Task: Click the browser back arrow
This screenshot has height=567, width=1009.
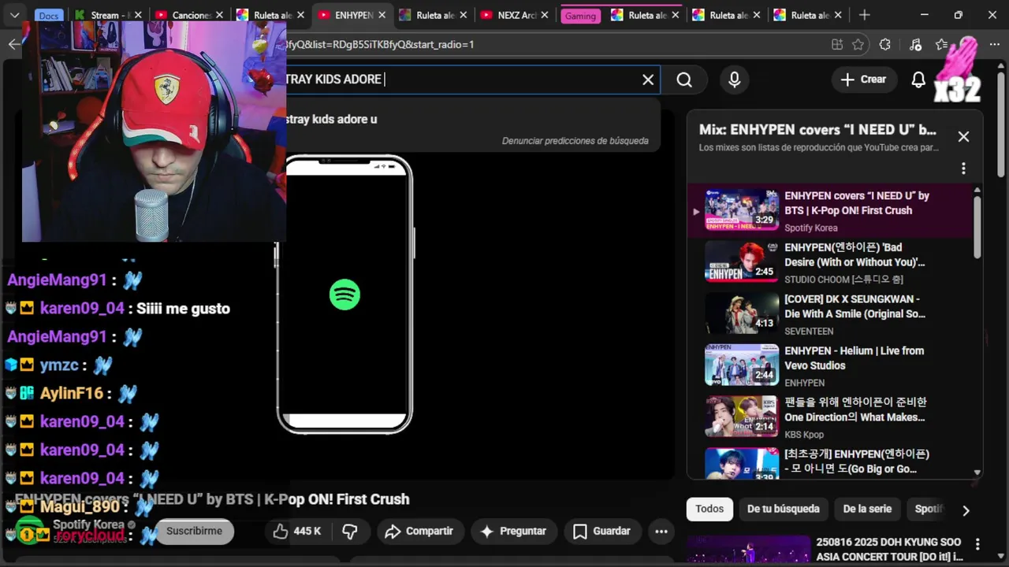Action: (14, 44)
